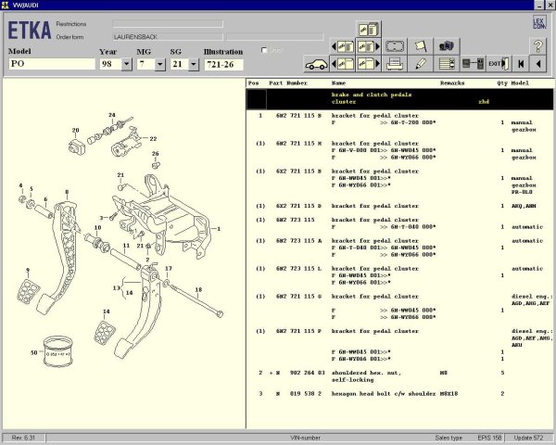Image resolution: width=556 pixels, height=445 pixels.
Task: Click the pencil edit icon
Action: pyautogui.click(x=420, y=64)
